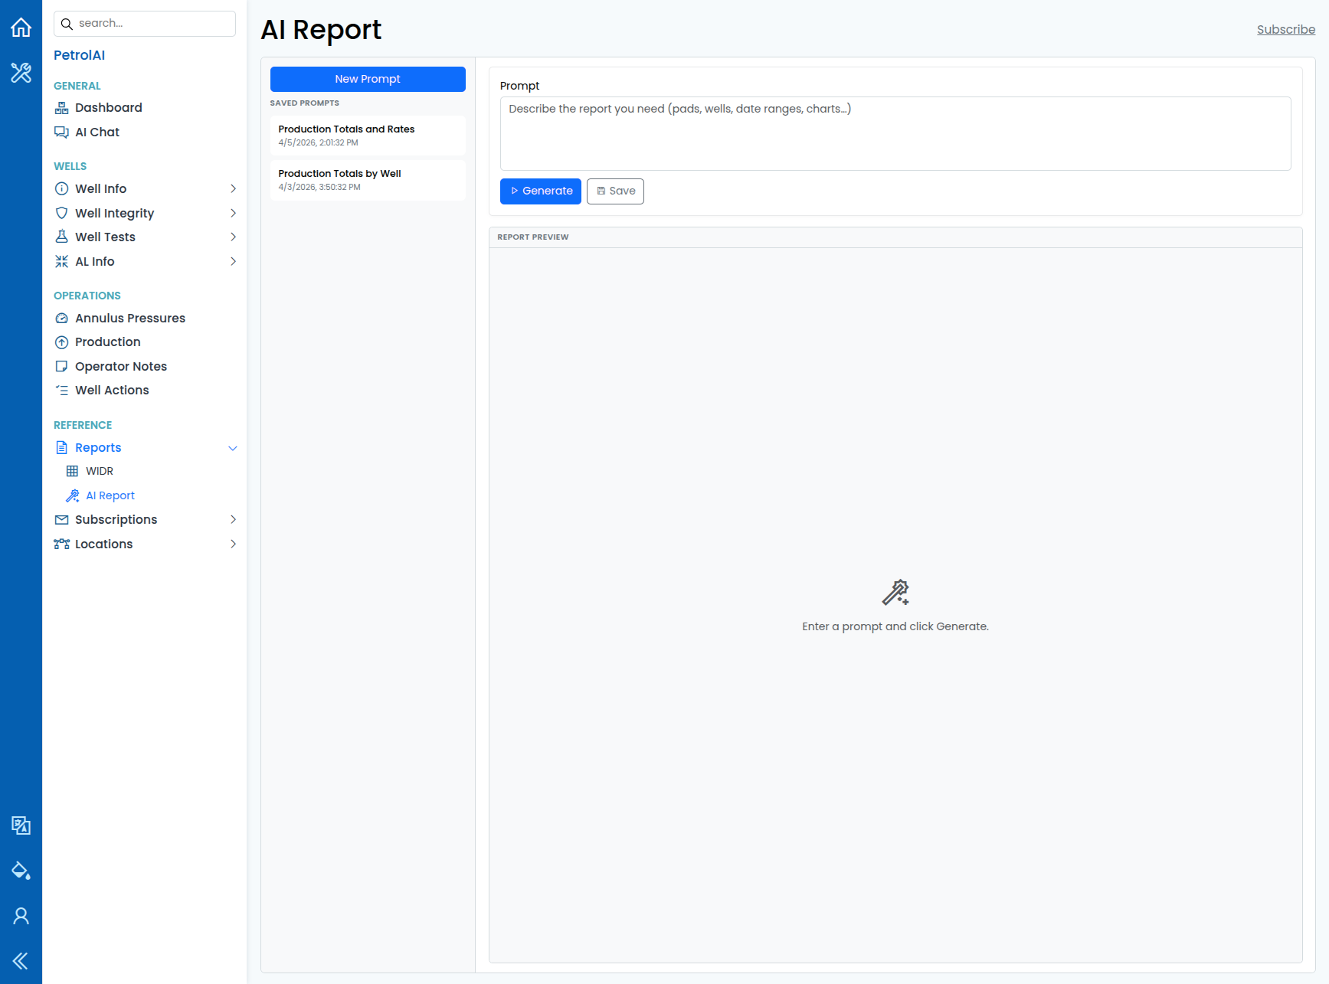Click the AL Info arrows icon
The width and height of the screenshot is (1329, 984).
[62, 262]
